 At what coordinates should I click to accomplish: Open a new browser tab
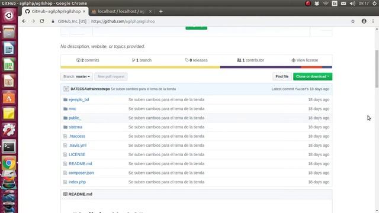160,11
